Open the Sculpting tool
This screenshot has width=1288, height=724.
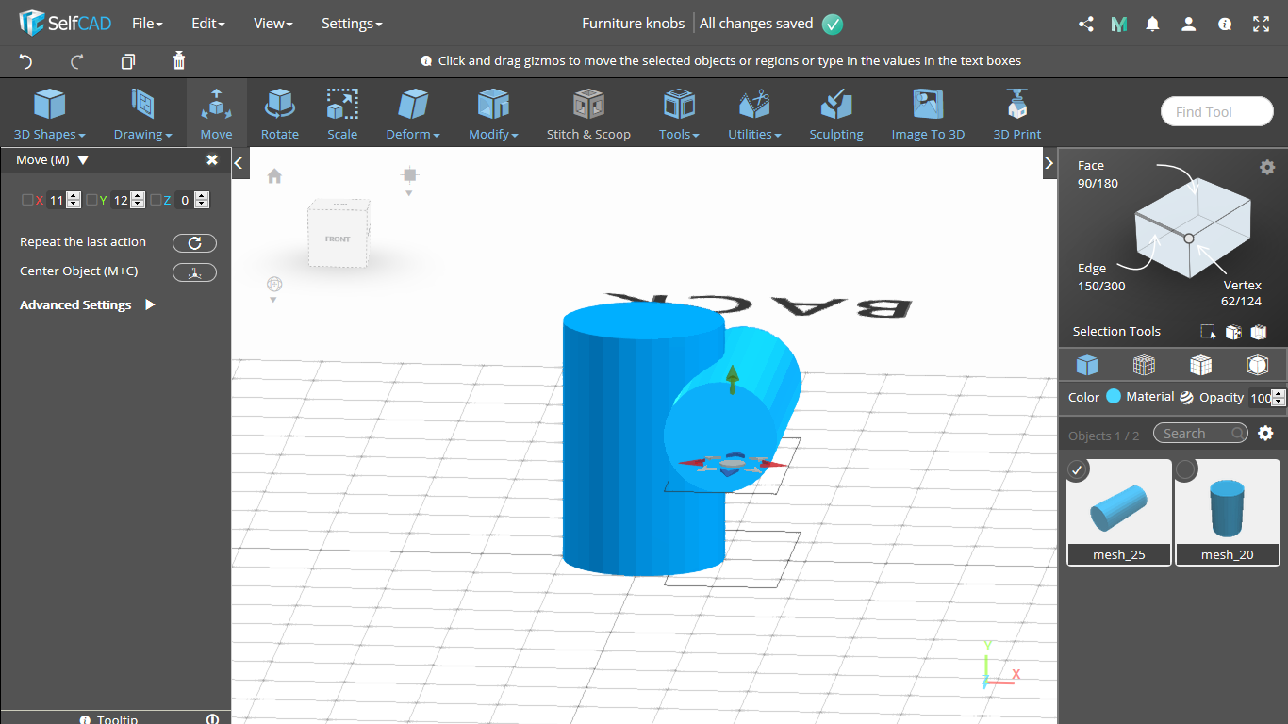[836, 113]
